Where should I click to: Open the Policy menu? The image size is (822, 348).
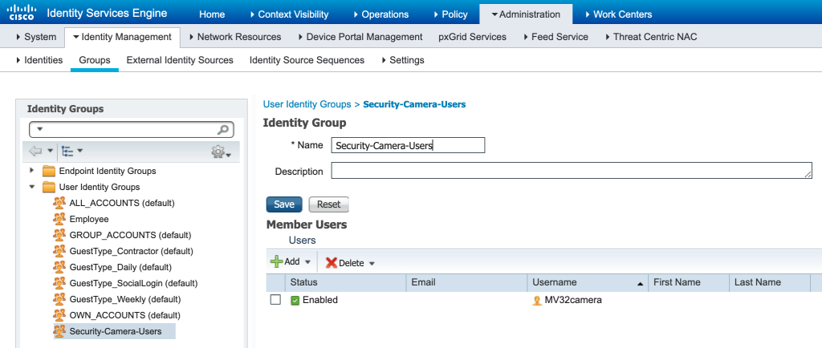click(451, 14)
